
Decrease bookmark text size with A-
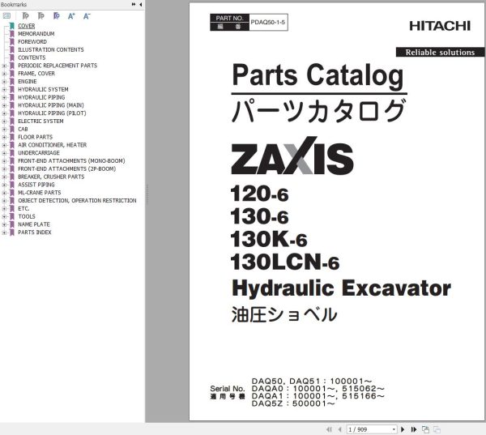pyautogui.click(x=87, y=16)
